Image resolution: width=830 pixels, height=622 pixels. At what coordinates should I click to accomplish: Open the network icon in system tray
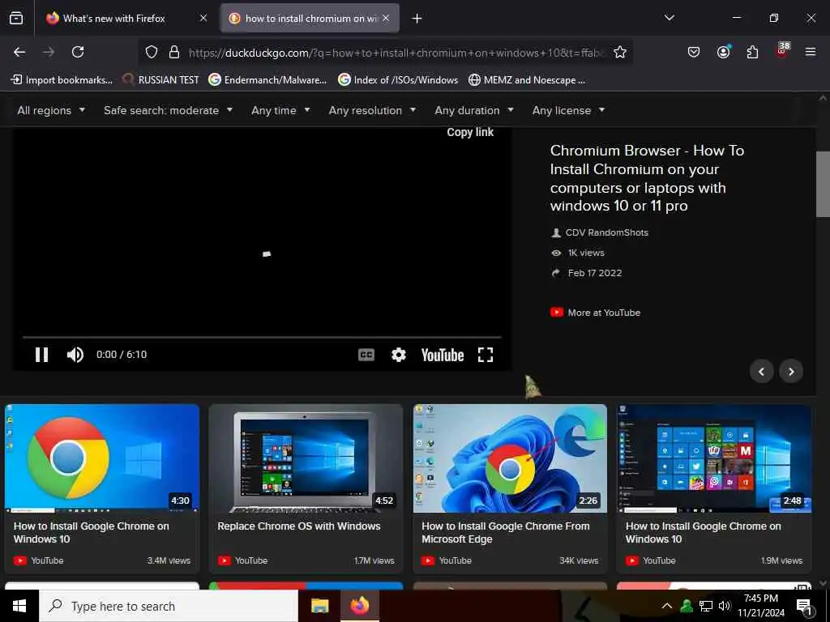706,606
